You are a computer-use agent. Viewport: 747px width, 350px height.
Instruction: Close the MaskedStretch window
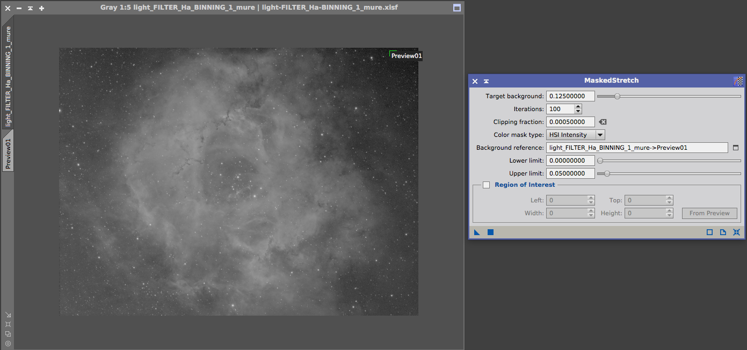[475, 81]
